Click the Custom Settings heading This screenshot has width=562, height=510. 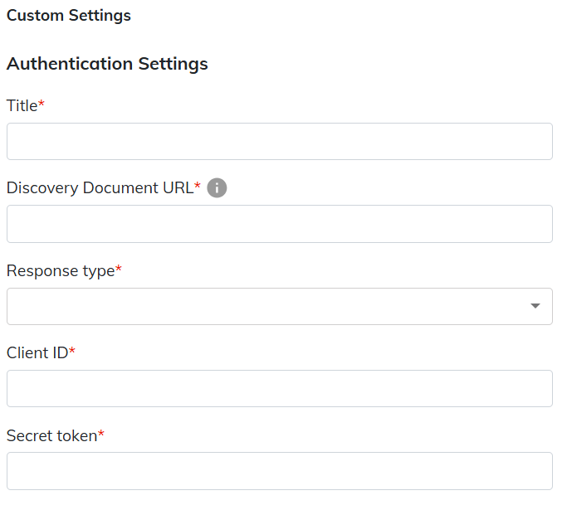click(69, 16)
